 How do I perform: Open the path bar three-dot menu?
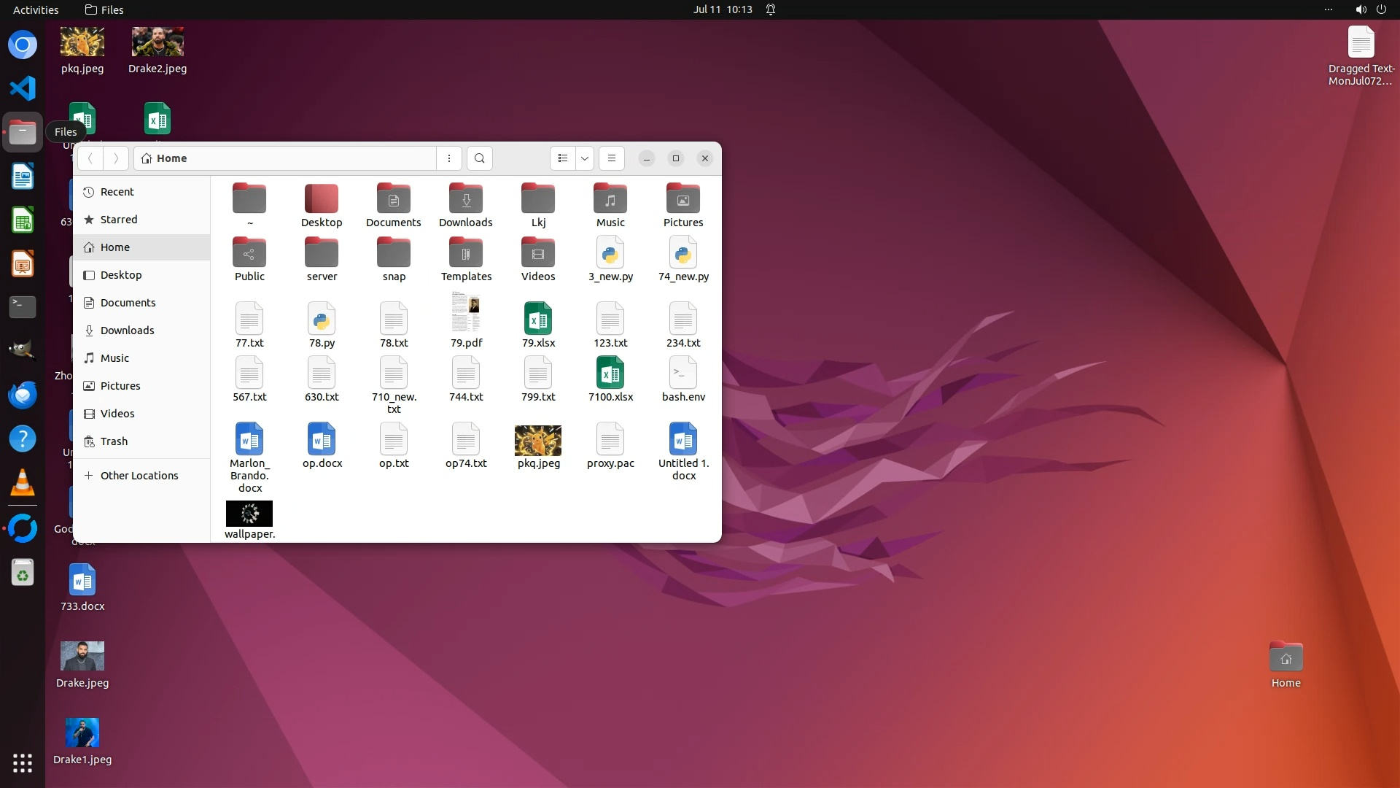click(x=449, y=158)
